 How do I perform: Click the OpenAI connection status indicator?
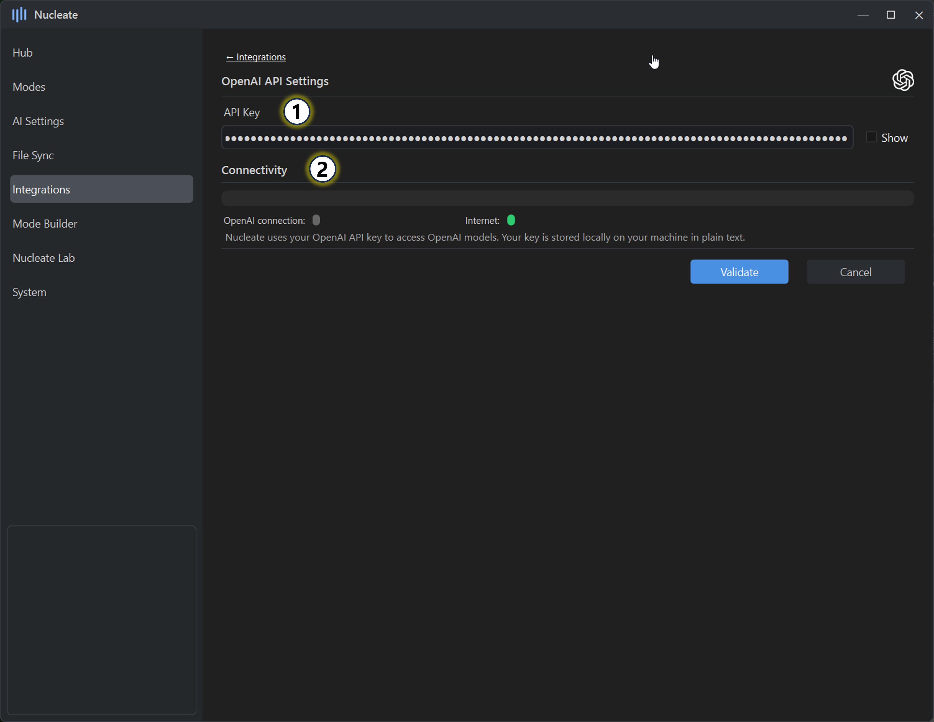pos(316,220)
